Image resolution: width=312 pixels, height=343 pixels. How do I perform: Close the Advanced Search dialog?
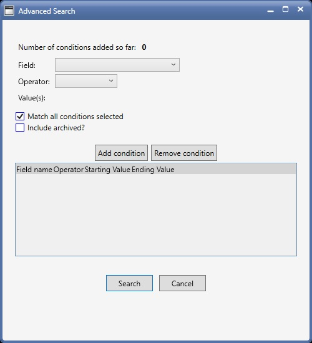coord(300,9)
